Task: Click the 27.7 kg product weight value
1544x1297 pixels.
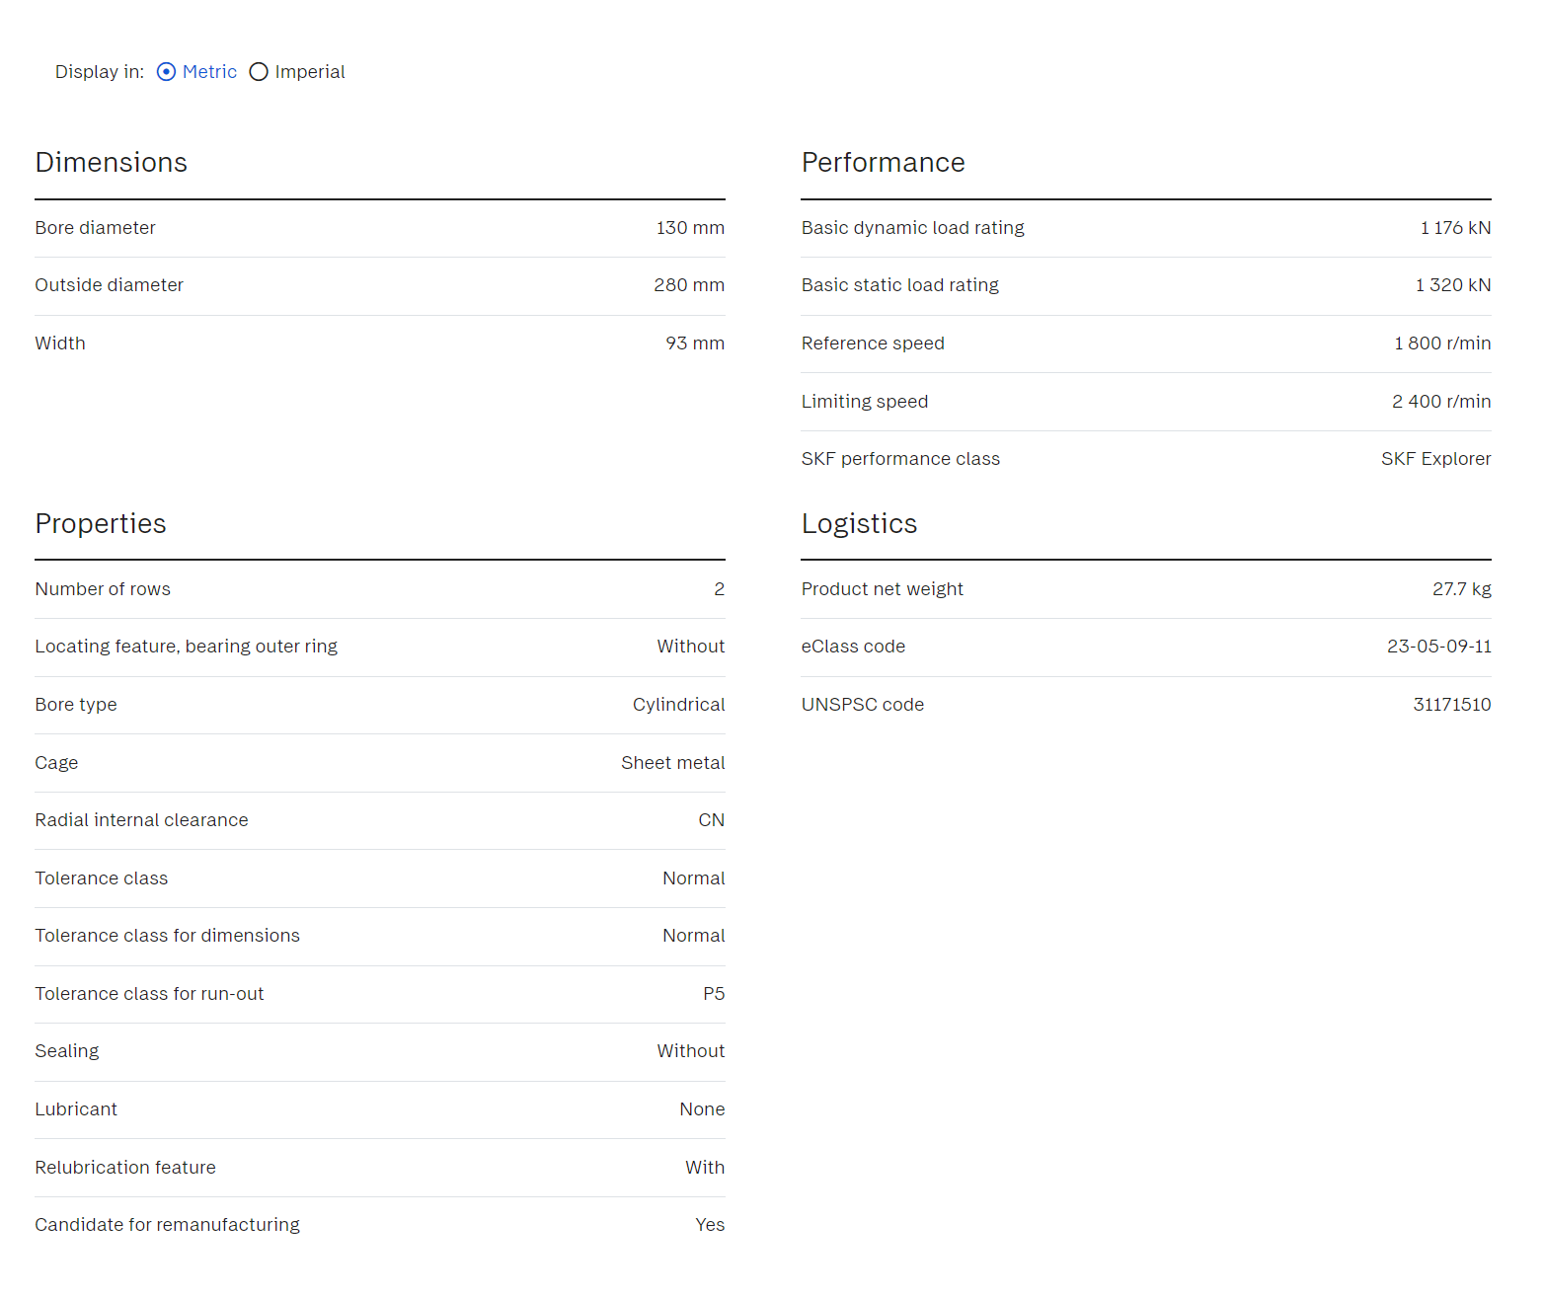Action: coord(1461,589)
